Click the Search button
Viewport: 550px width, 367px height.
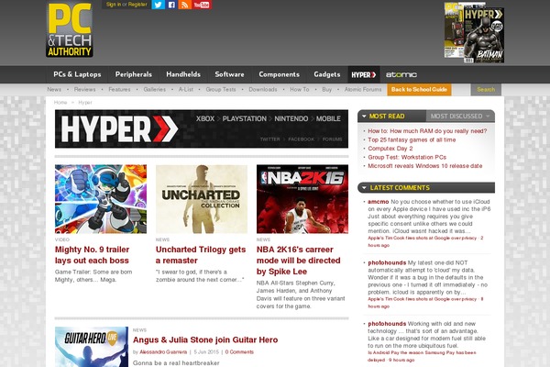[486, 90]
